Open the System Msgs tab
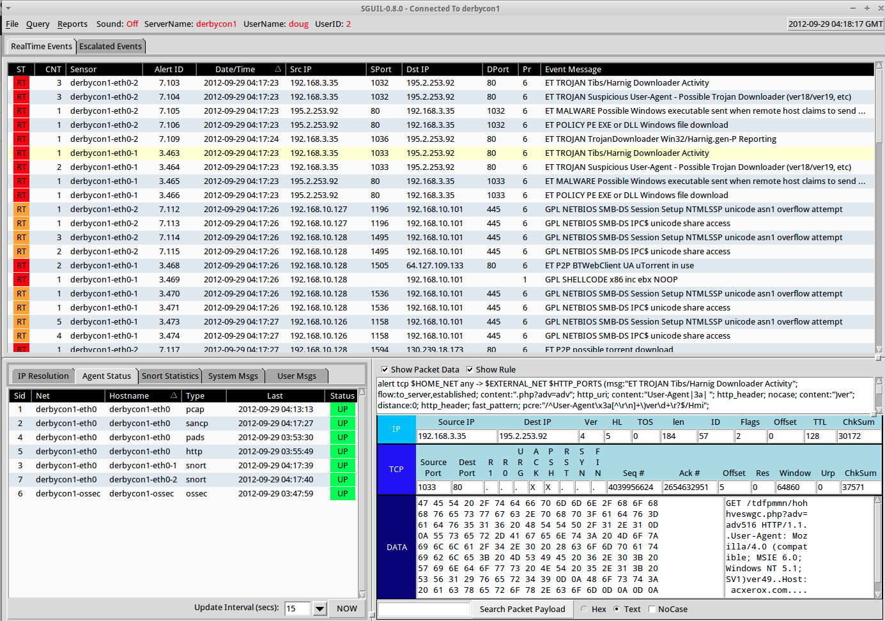The height and width of the screenshot is (621, 885). click(233, 376)
